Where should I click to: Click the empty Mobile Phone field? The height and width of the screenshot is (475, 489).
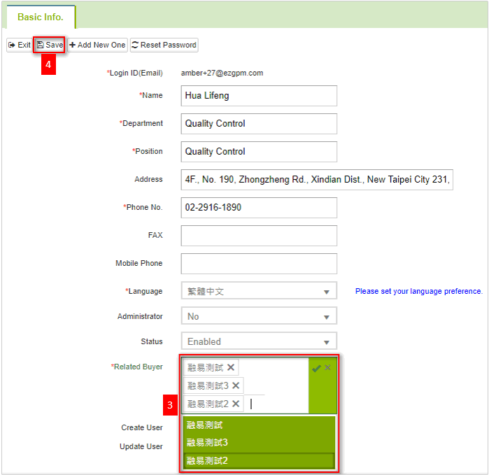click(259, 264)
